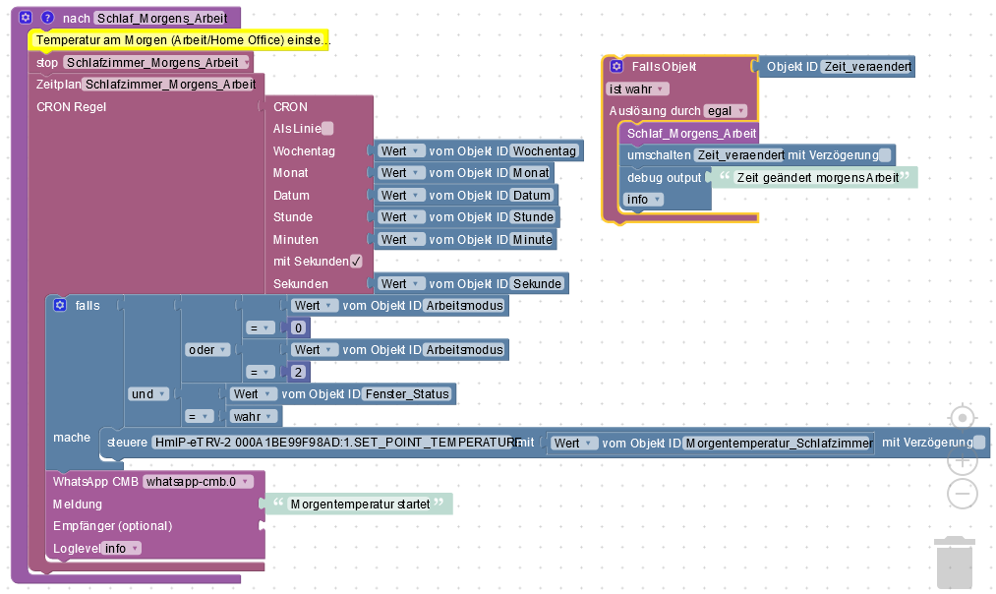The height and width of the screenshot is (594, 996).
Task: Edit text 'Zeit geändert morgensArbeit'
Action: tap(817, 177)
